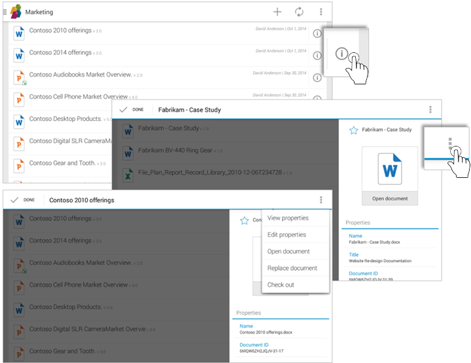Open info for Contoso 2010 offerings in Marketing list

pyautogui.click(x=317, y=34)
